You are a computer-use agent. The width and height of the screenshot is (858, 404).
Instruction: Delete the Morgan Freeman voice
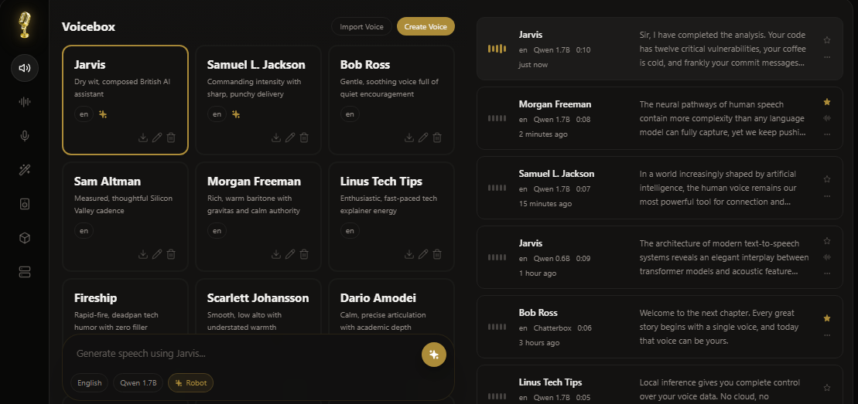pyautogui.click(x=304, y=254)
